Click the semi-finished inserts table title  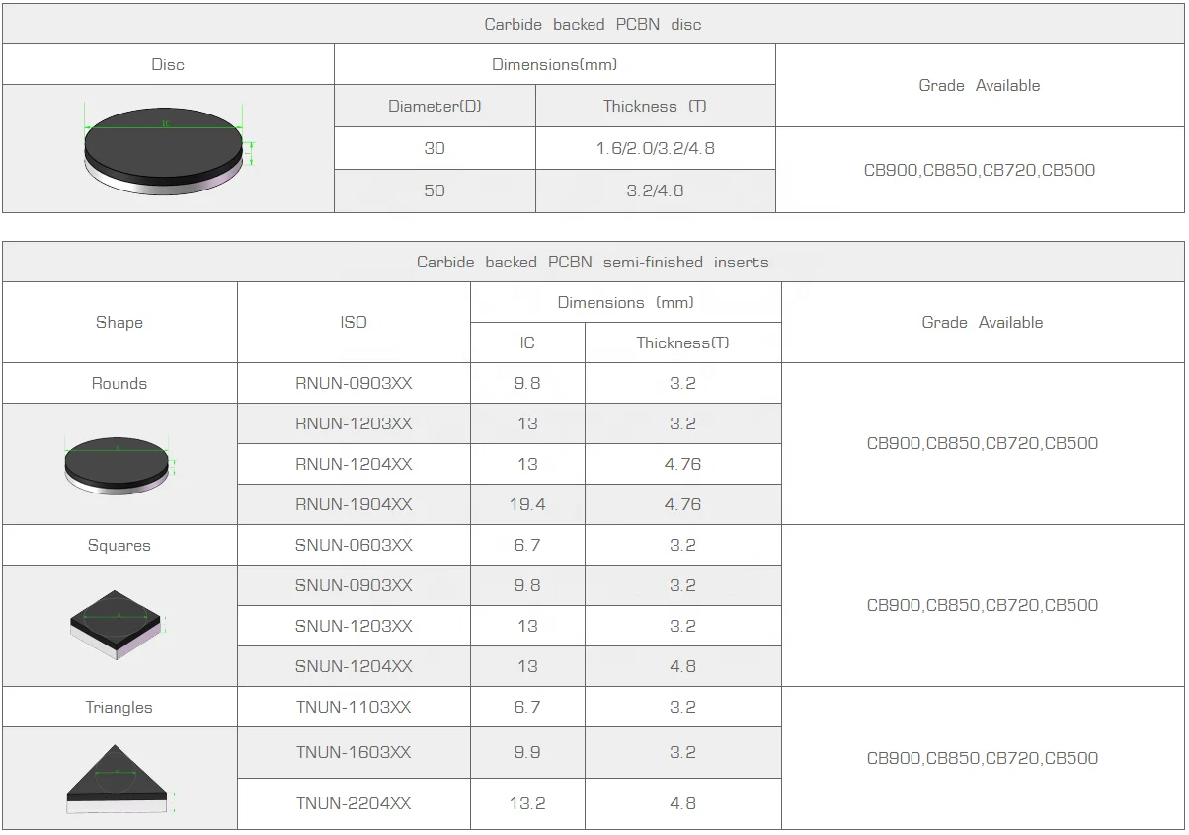pyautogui.click(x=594, y=262)
